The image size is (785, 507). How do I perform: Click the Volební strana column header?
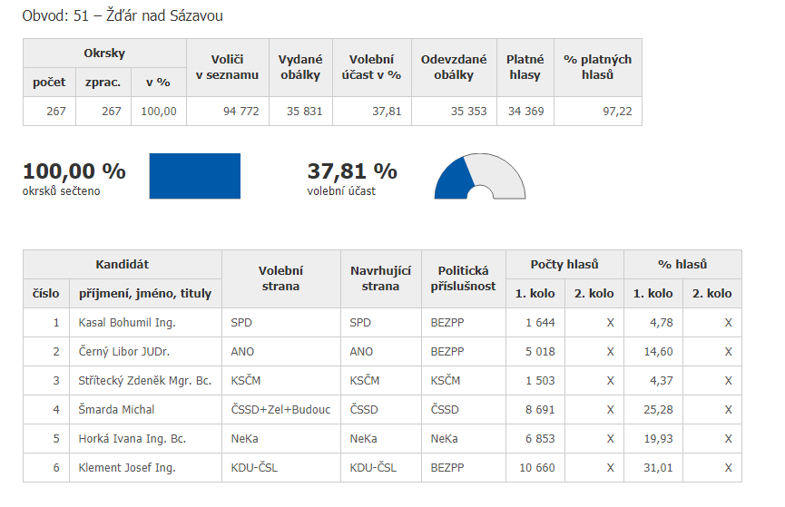[x=280, y=278]
